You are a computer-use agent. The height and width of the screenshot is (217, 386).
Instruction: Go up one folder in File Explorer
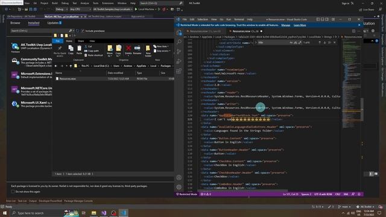(71, 66)
